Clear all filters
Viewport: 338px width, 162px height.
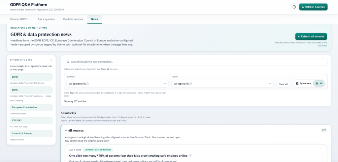click(x=283, y=84)
